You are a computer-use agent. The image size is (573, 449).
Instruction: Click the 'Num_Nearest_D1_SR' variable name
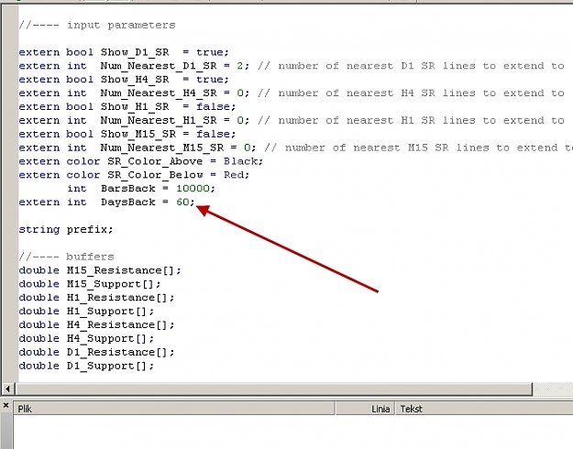[x=159, y=66]
